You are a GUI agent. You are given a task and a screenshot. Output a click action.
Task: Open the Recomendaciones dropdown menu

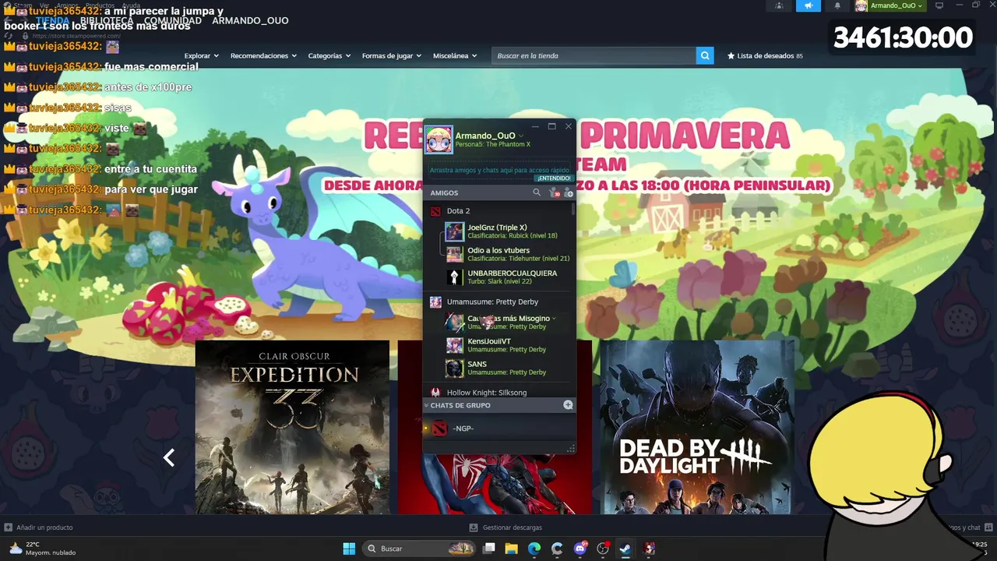(x=263, y=55)
